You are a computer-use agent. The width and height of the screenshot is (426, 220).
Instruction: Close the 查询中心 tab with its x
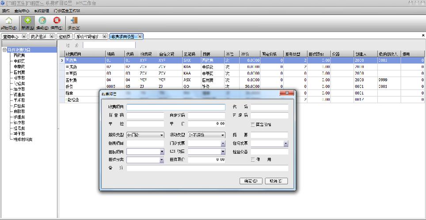point(24,36)
